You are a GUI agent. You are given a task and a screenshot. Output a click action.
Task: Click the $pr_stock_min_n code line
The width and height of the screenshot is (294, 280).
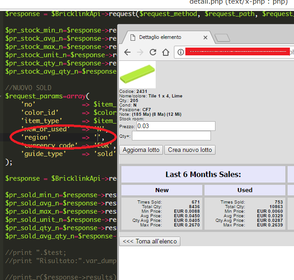coord(61,30)
